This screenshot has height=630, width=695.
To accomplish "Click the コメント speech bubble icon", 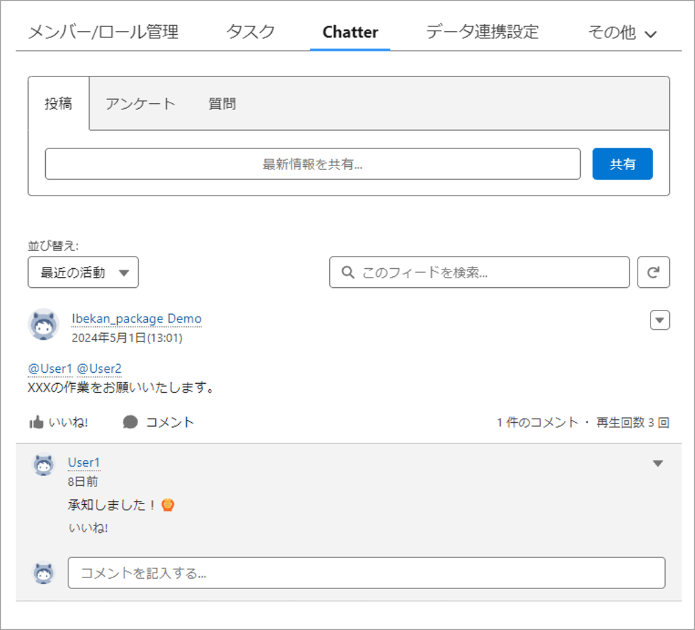I will [x=130, y=422].
